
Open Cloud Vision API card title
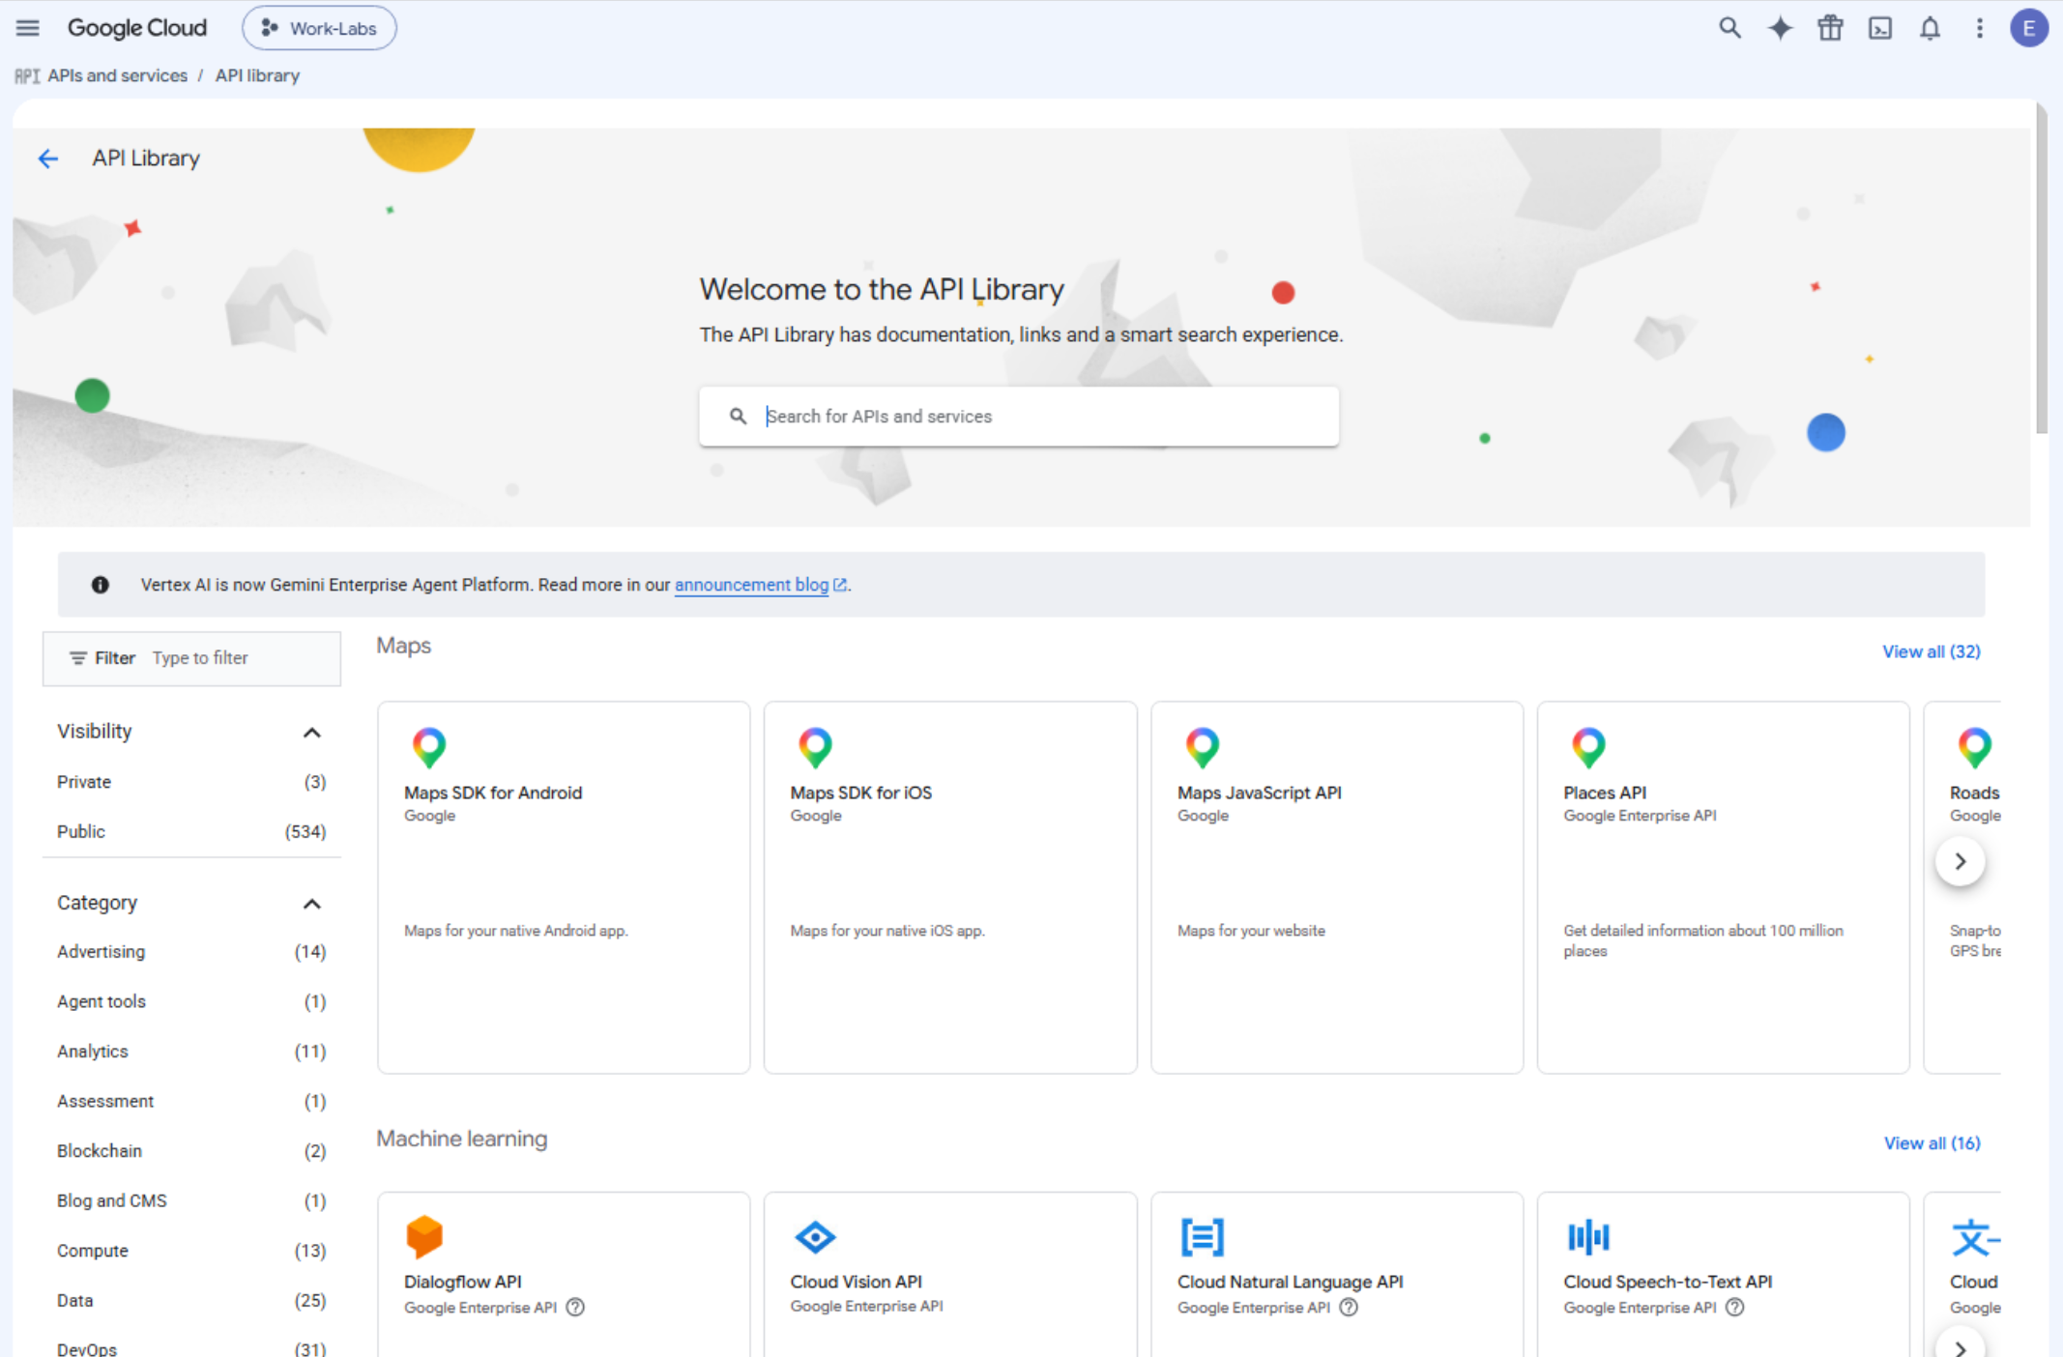point(857,1283)
